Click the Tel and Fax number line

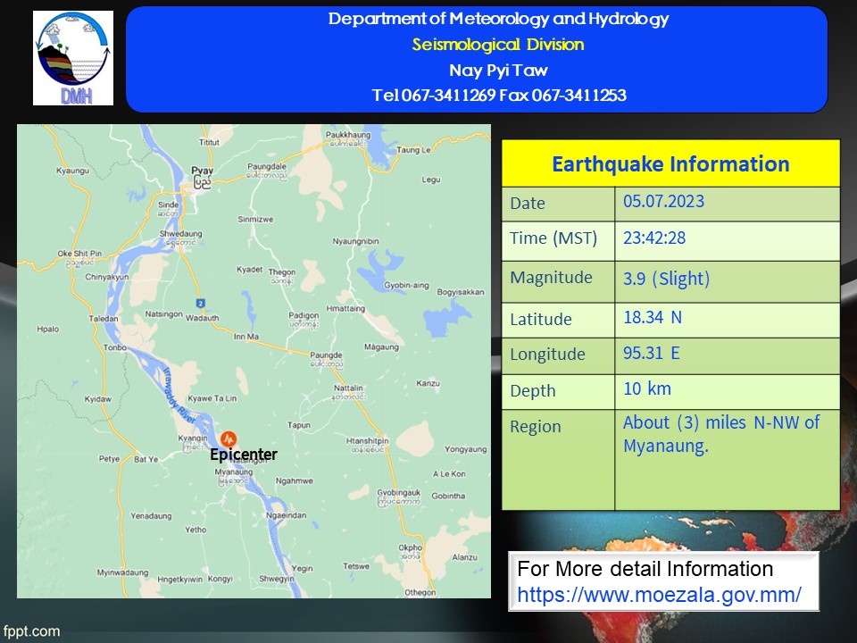tap(498, 96)
